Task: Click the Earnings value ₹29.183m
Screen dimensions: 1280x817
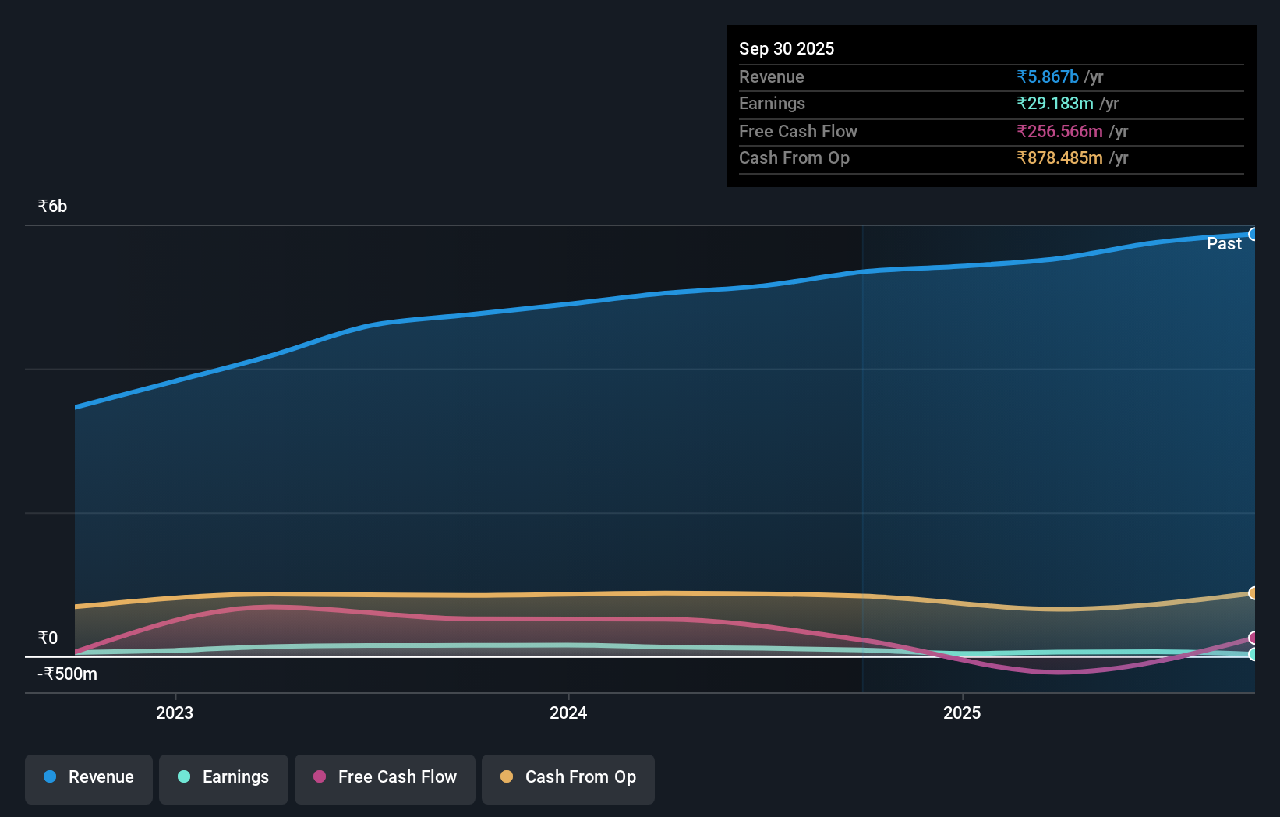Action: (1055, 103)
